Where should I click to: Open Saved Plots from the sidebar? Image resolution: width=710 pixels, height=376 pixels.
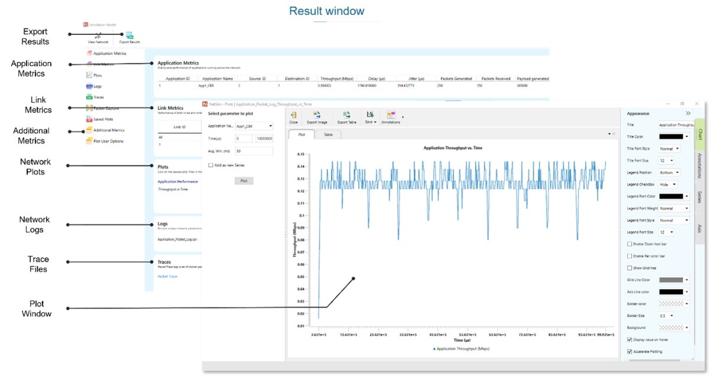point(102,119)
